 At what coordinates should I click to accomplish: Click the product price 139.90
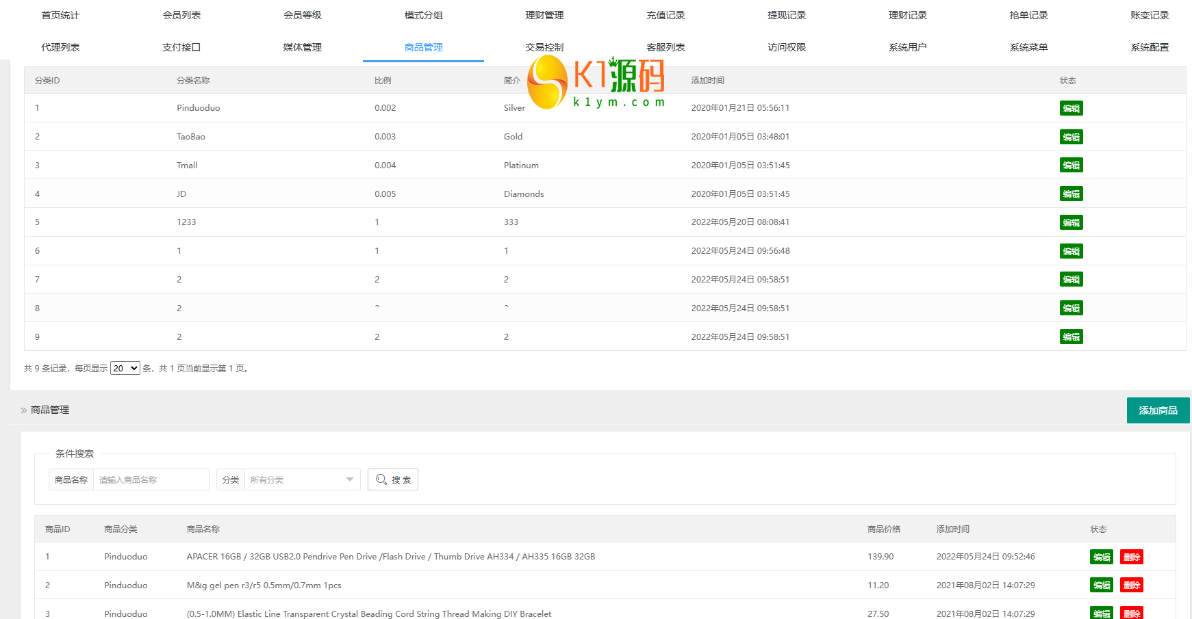pyautogui.click(x=880, y=557)
